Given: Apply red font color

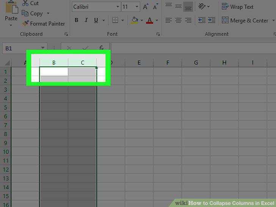Looking at the screenshot, I should click(150, 20).
